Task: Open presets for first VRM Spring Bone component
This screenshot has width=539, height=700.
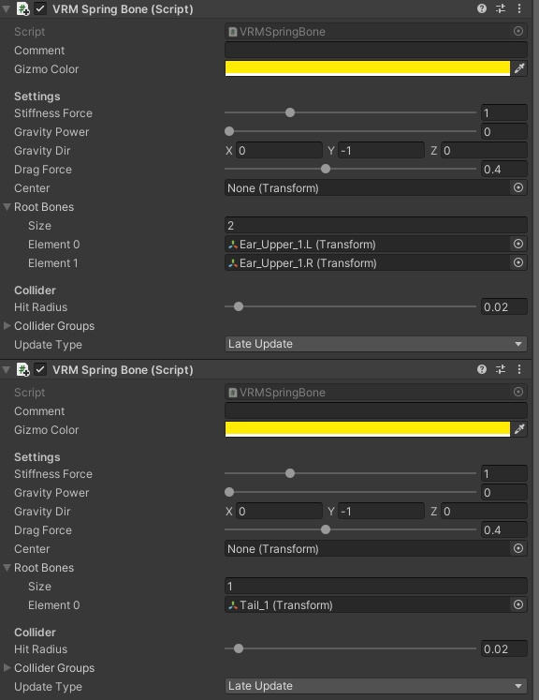Action: point(501,8)
